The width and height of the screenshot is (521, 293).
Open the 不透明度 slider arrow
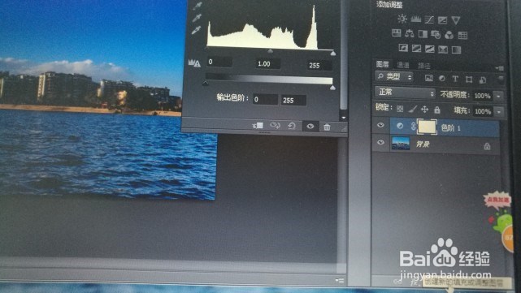point(499,97)
